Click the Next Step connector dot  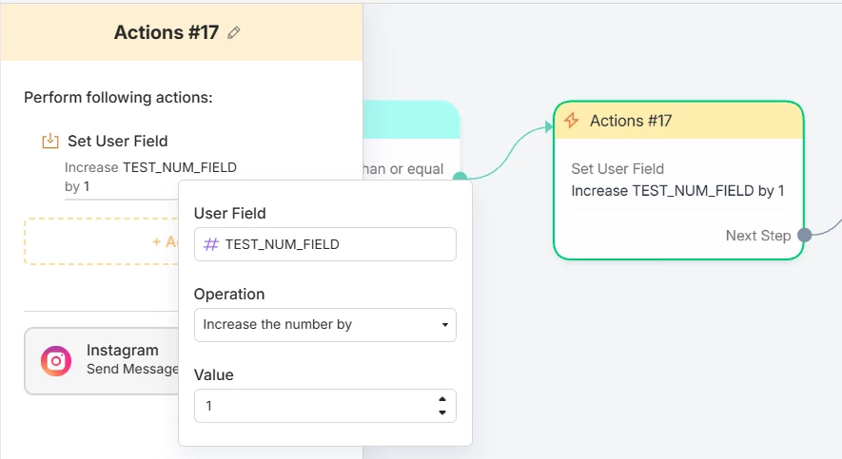coord(804,235)
